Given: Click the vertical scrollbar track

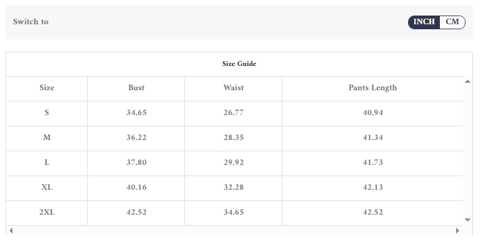Looking at the screenshot, I should coord(467,151).
